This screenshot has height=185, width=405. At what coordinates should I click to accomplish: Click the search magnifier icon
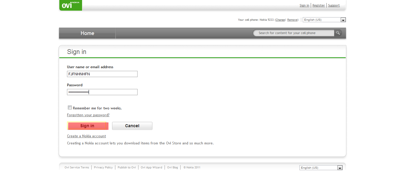[x=338, y=33]
